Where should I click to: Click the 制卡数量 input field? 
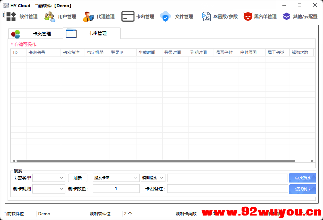click(116, 189)
